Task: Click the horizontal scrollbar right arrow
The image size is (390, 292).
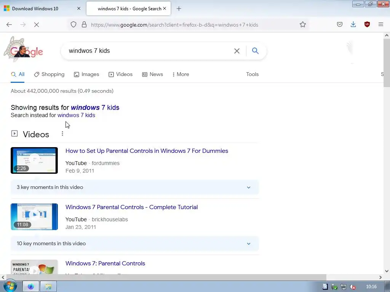Action: tap(380, 277)
